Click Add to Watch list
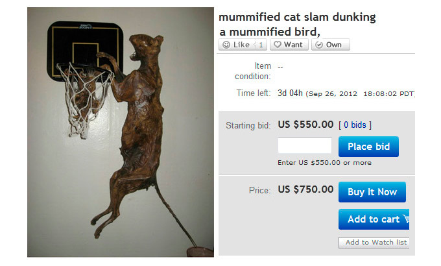This screenshot has width=441, height=266. [x=374, y=243]
